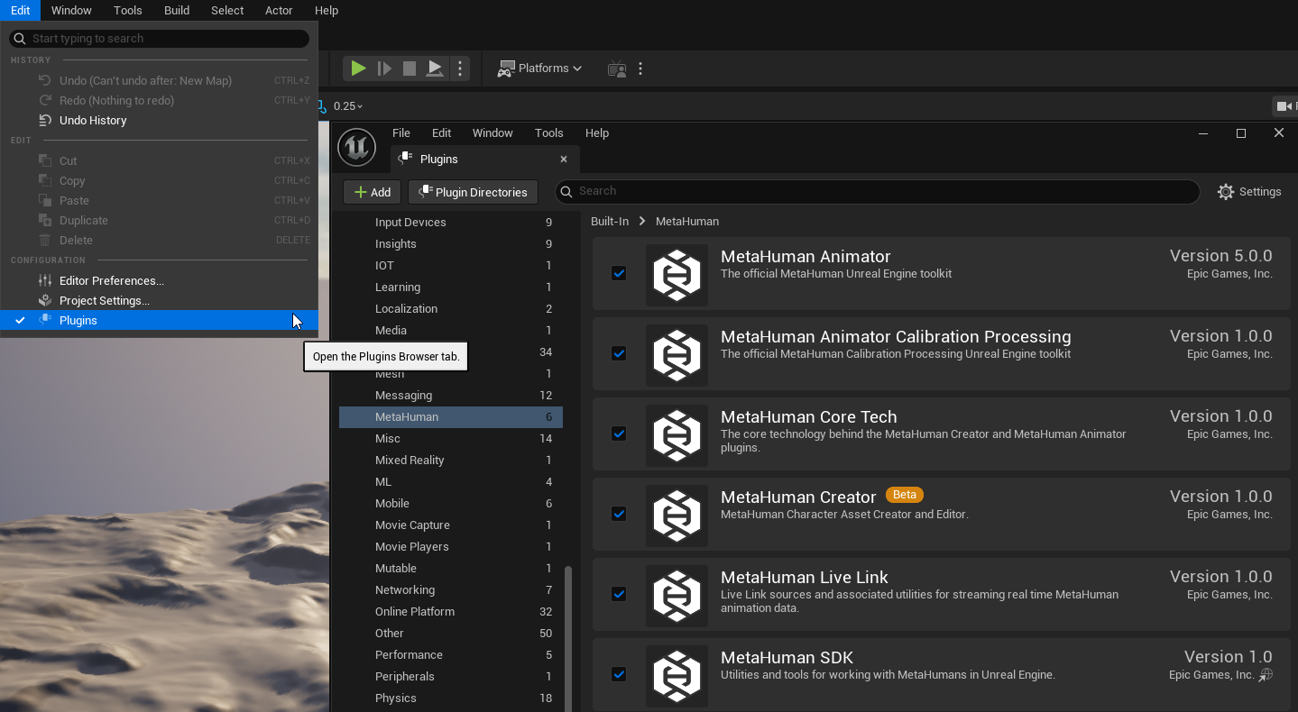Open Project Settings from Edit menu
This screenshot has width=1298, height=712.
[x=159, y=301]
